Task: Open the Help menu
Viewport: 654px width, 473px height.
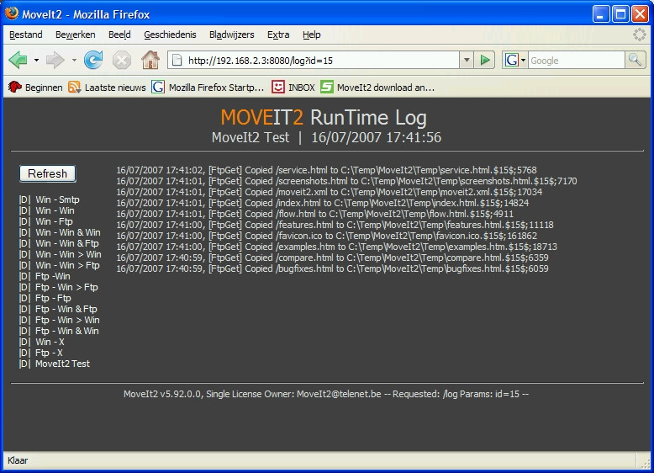Action: [x=312, y=35]
